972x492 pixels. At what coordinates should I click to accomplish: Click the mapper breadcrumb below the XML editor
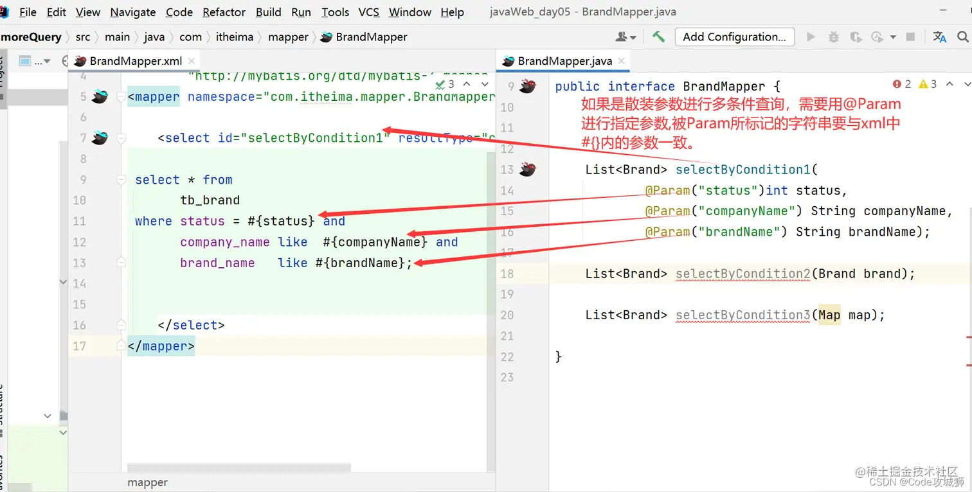click(x=147, y=482)
